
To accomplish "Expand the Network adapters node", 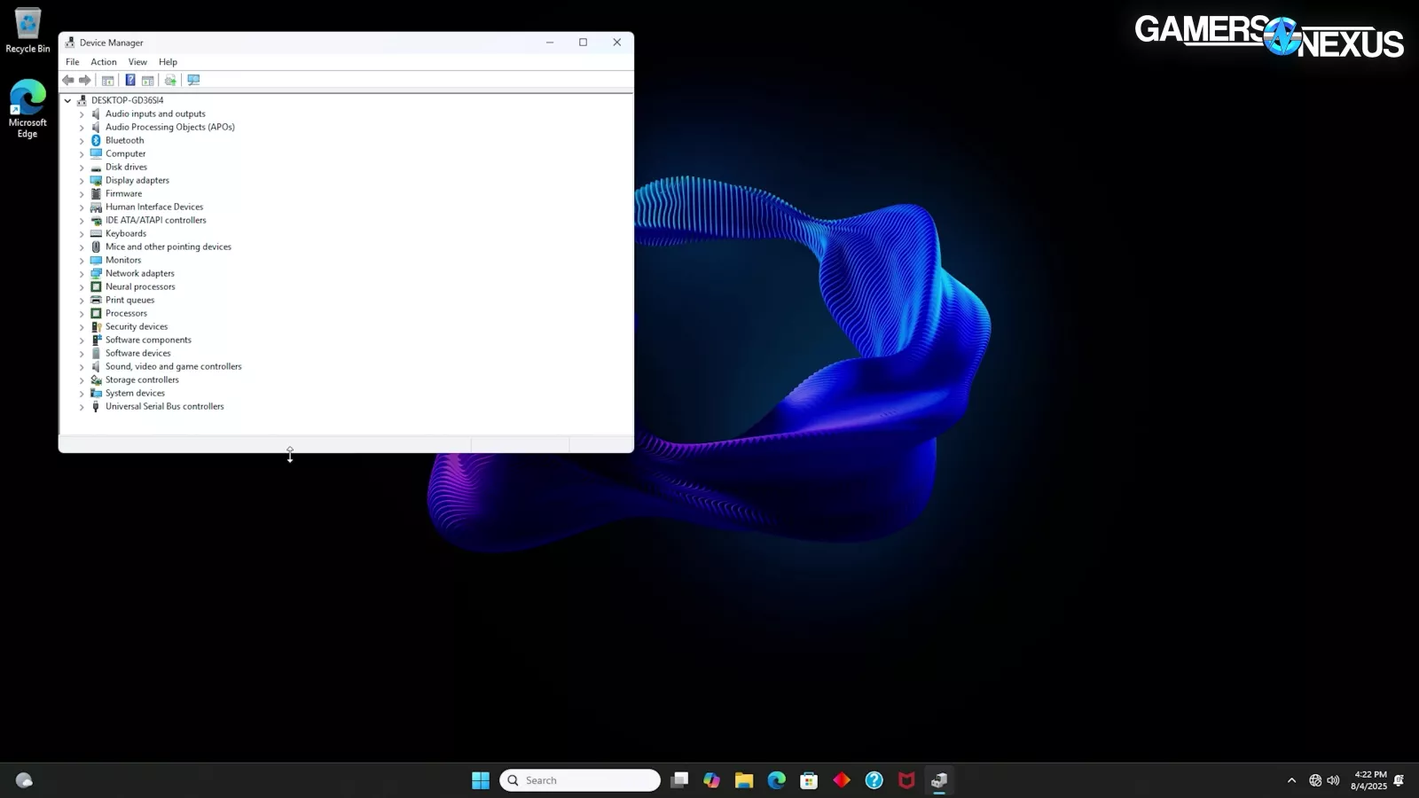I will pos(82,274).
